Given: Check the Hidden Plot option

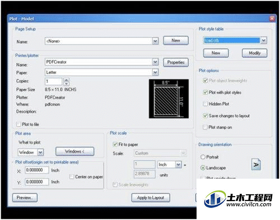Looking at the screenshot, I should [x=205, y=104].
